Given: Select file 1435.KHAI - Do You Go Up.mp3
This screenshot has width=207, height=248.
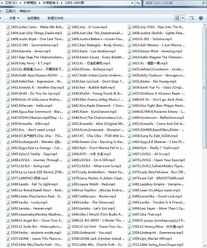Looking at the screenshot, I should click(x=33, y=93).
